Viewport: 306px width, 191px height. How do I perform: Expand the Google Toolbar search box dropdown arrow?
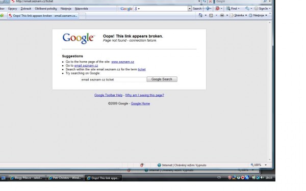click(190, 9)
